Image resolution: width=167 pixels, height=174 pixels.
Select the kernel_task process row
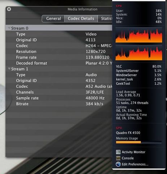pyautogui.click(x=138, y=79)
